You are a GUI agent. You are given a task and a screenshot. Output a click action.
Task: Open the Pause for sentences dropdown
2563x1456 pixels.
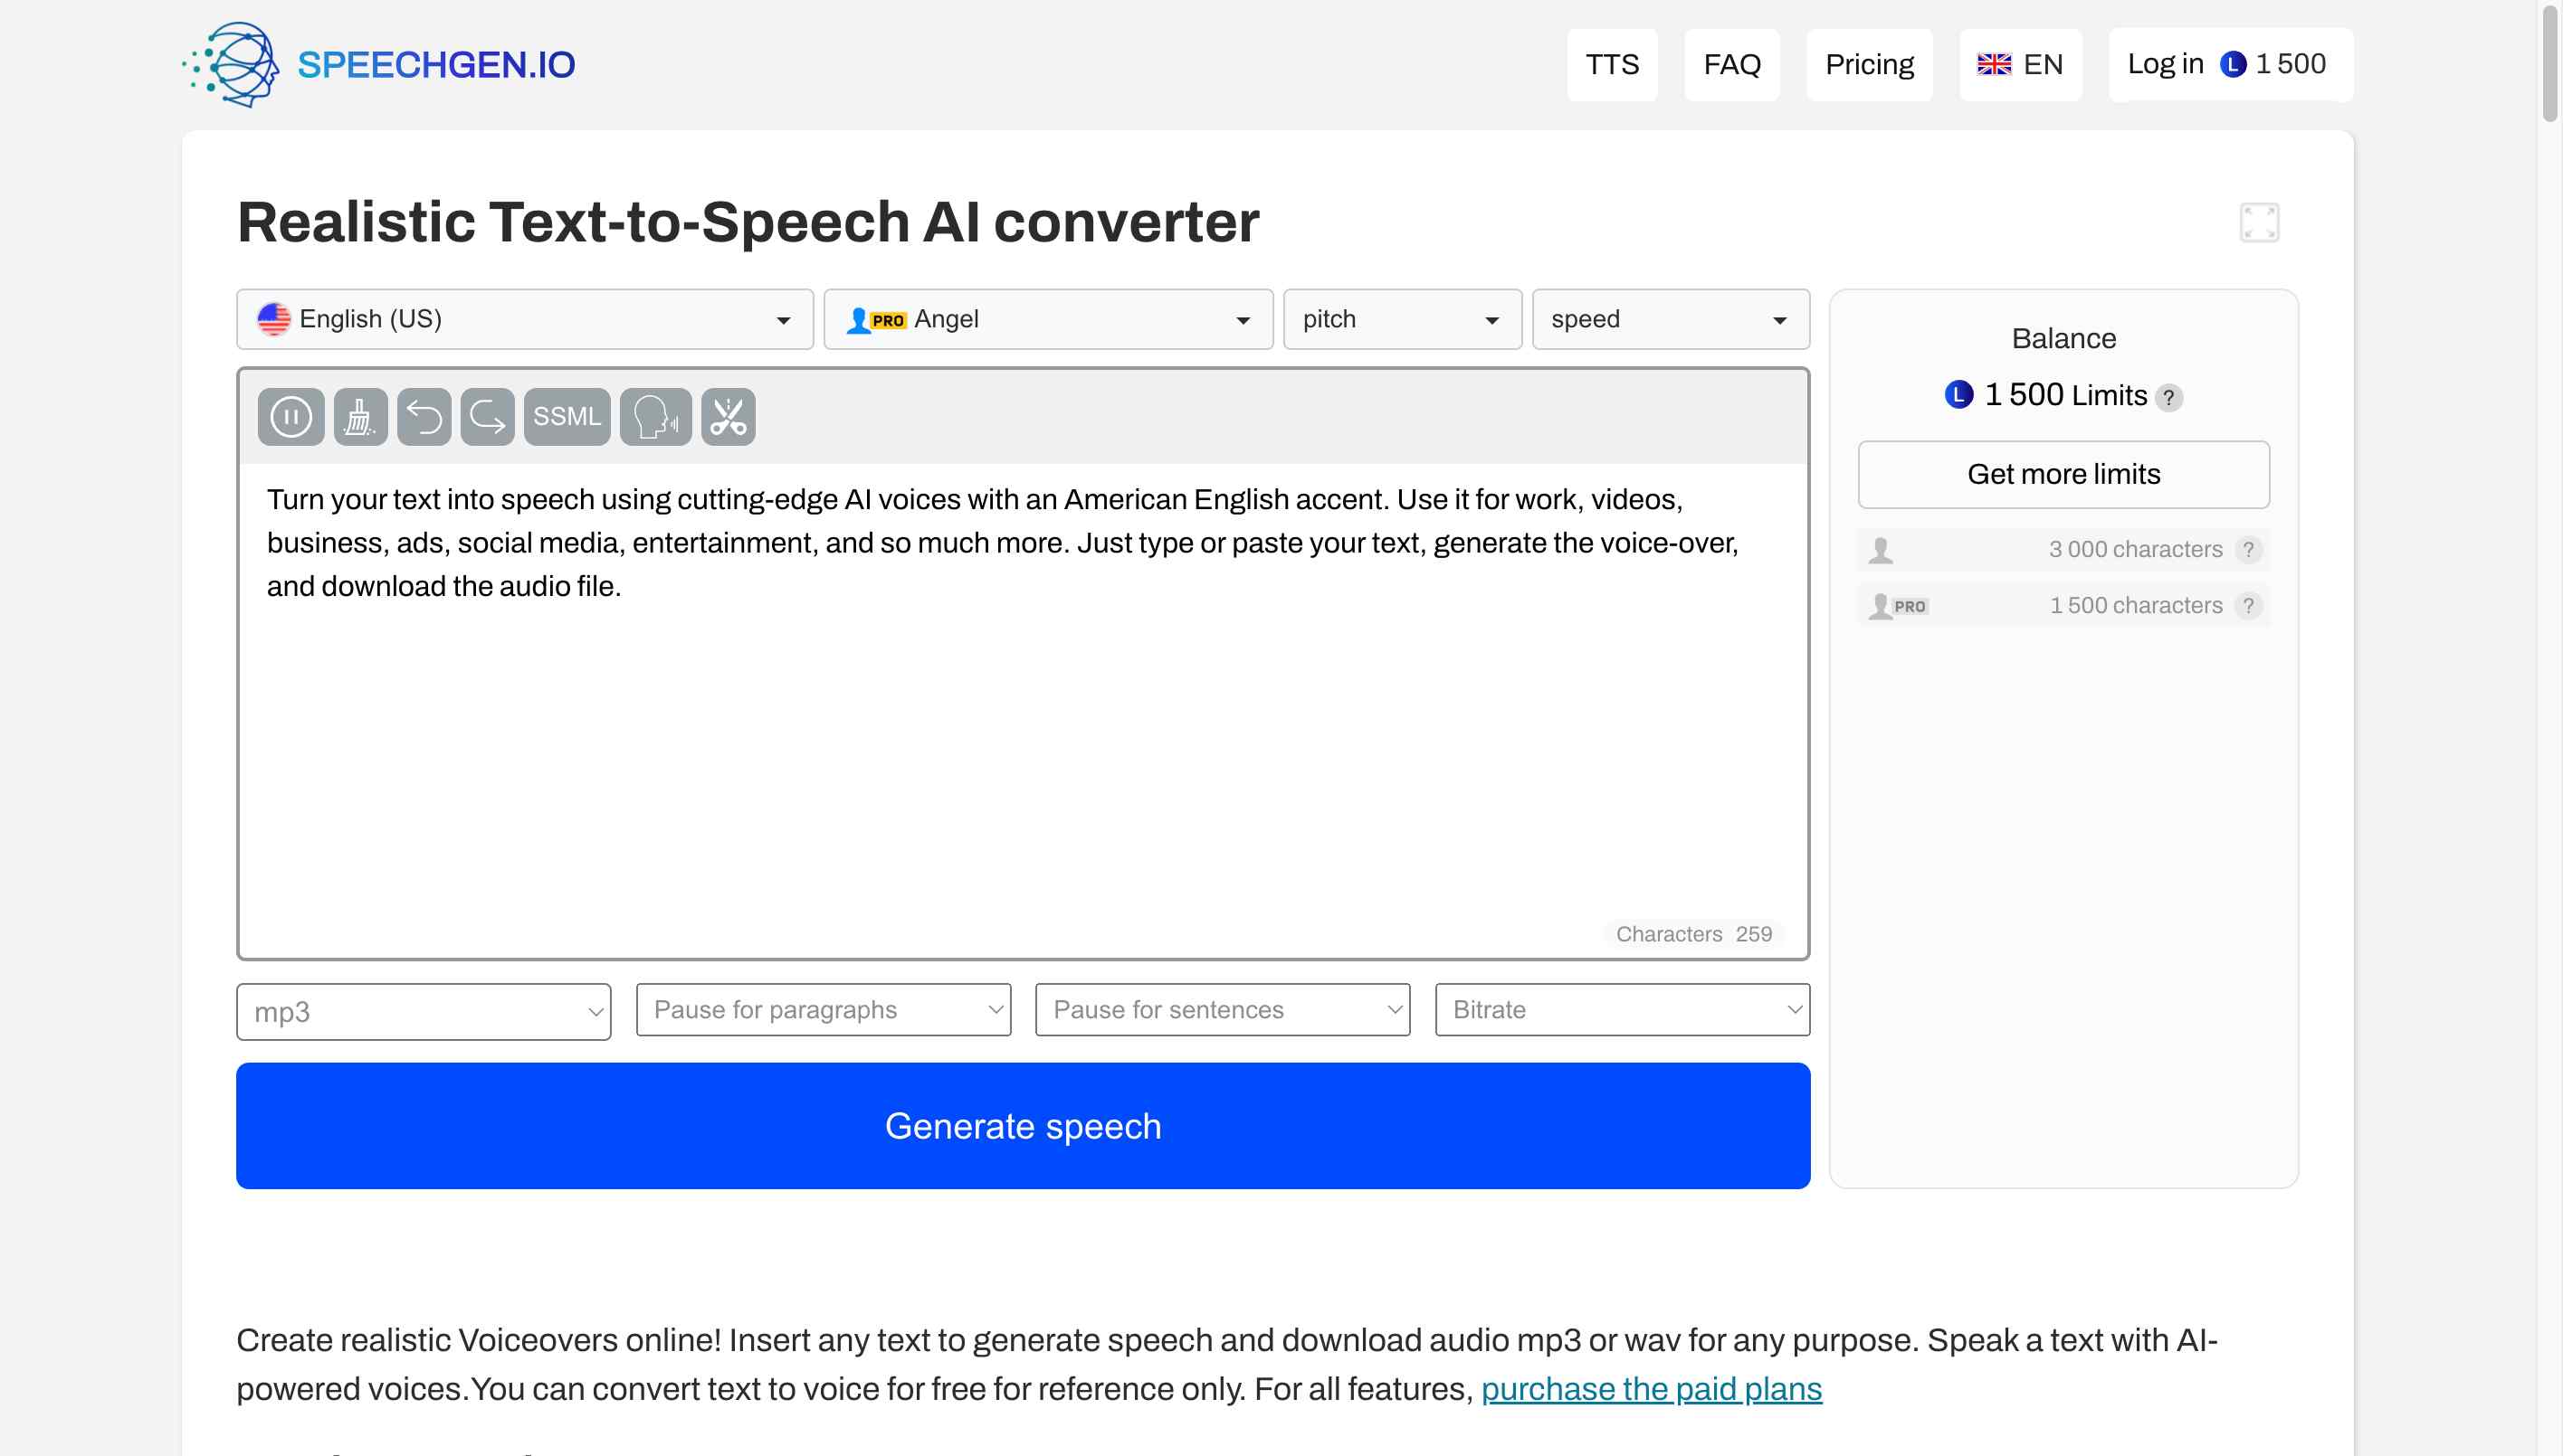pyautogui.click(x=1222, y=1010)
